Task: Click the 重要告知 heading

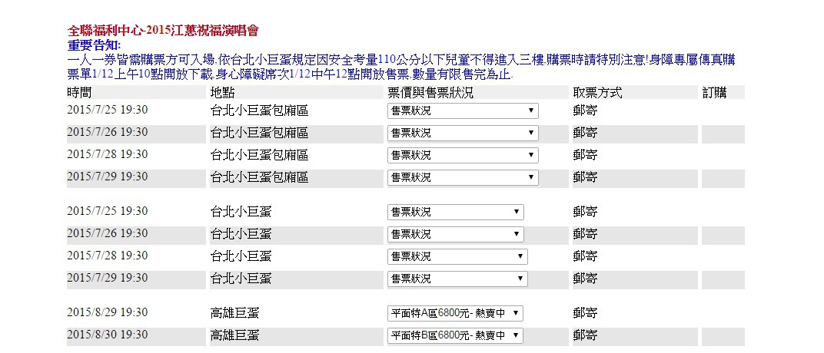Action: pyautogui.click(x=94, y=45)
